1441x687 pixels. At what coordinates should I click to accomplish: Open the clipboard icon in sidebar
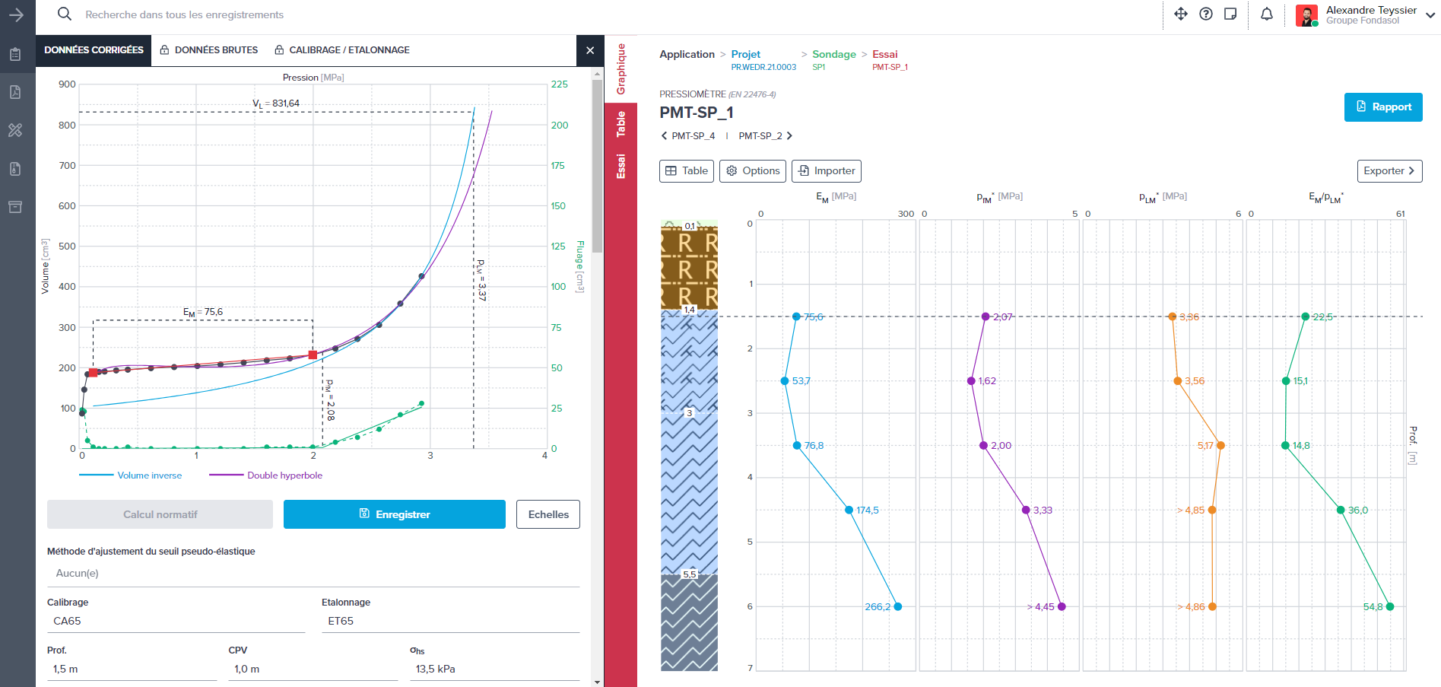click(x=15, y=55)
